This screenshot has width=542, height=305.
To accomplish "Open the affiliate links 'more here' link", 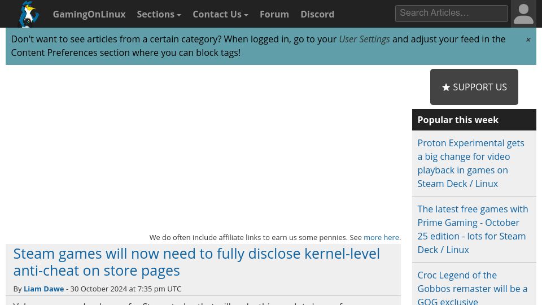I will click(x=381, y=238).
